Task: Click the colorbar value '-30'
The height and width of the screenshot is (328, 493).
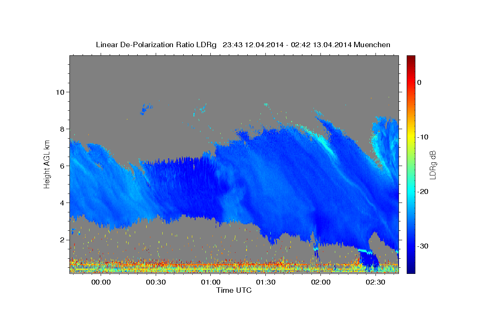Action: pos(423,246)
